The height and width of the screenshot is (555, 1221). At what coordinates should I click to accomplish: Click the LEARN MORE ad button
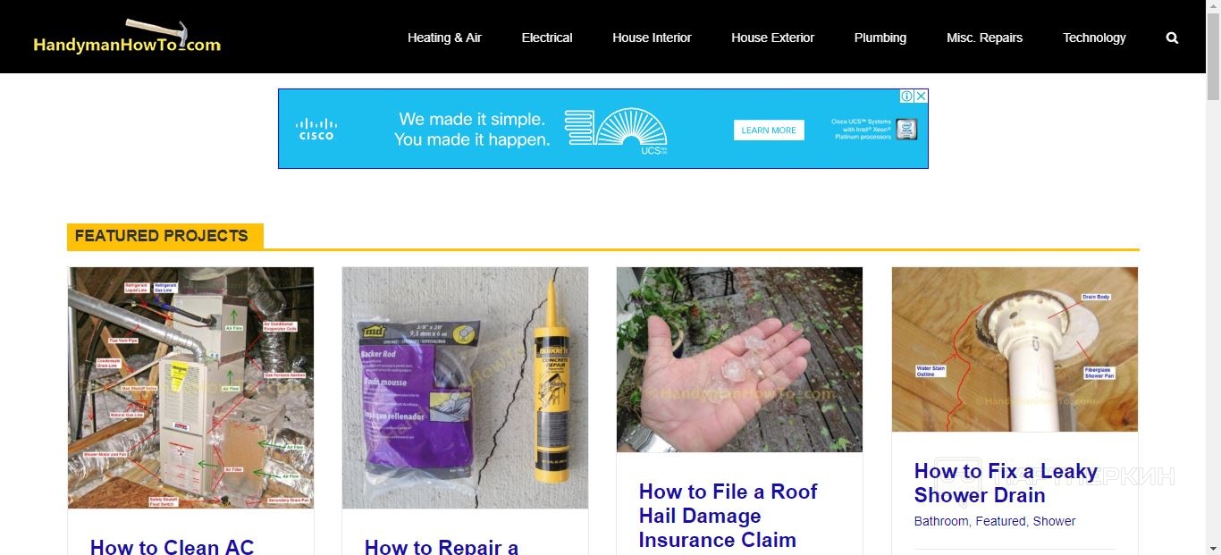pyautogui.click(x=769, y=130)
